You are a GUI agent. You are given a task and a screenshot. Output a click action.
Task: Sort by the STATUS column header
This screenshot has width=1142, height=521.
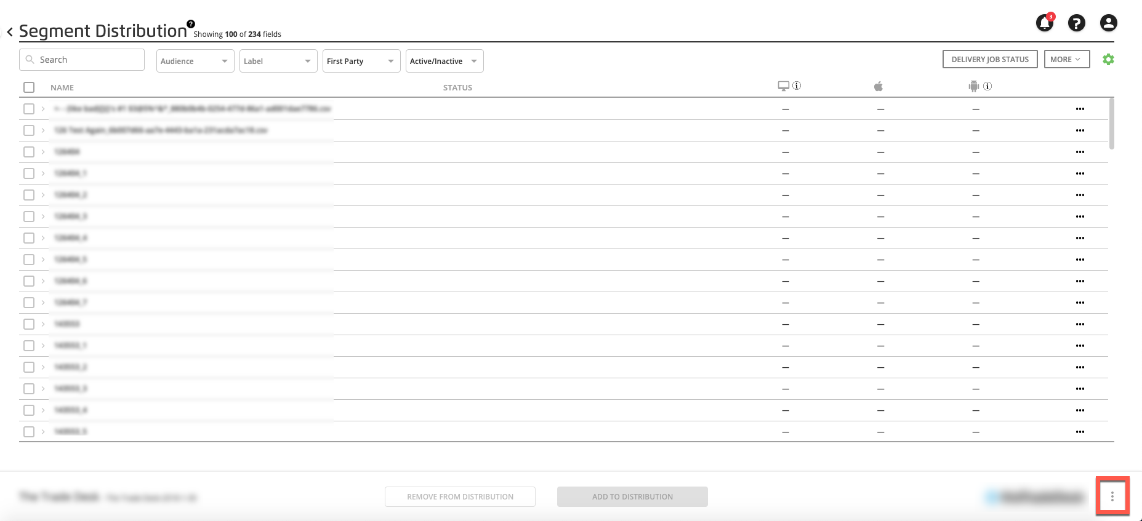point(457,87)
